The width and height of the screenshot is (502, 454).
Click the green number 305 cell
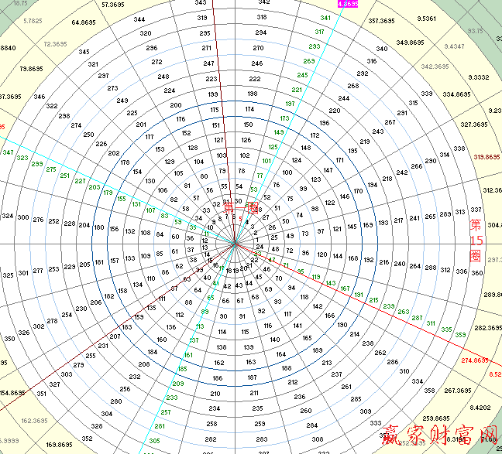[154, 441]
